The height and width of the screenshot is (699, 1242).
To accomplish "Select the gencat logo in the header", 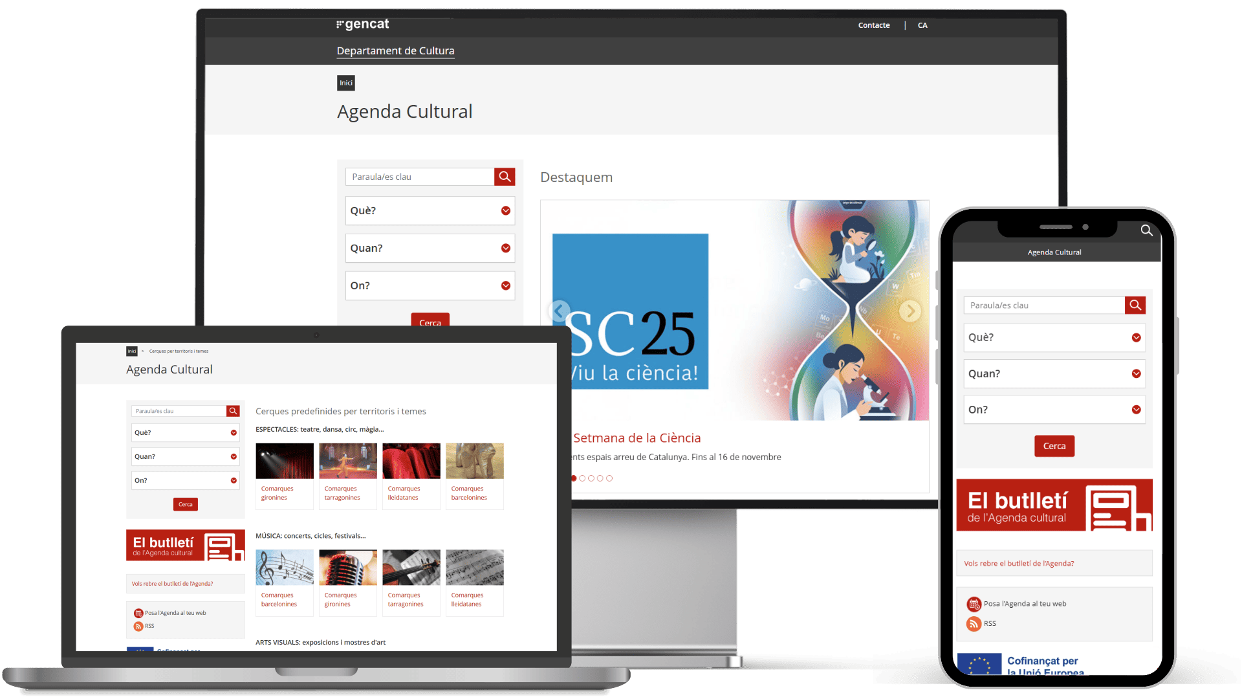I will tap(362, 23).
